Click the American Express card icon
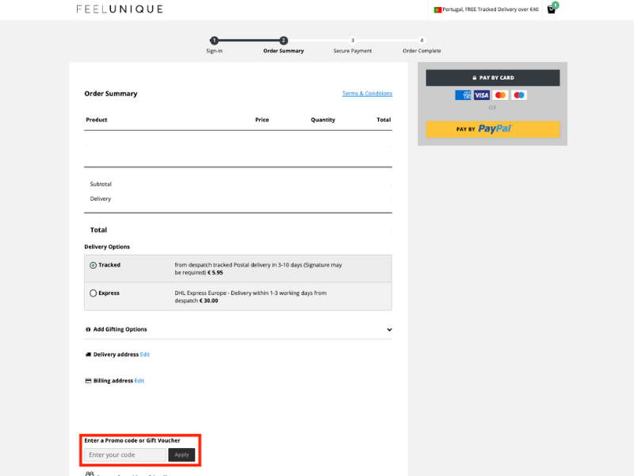The image size is (634, 476). tap(463, 95)
